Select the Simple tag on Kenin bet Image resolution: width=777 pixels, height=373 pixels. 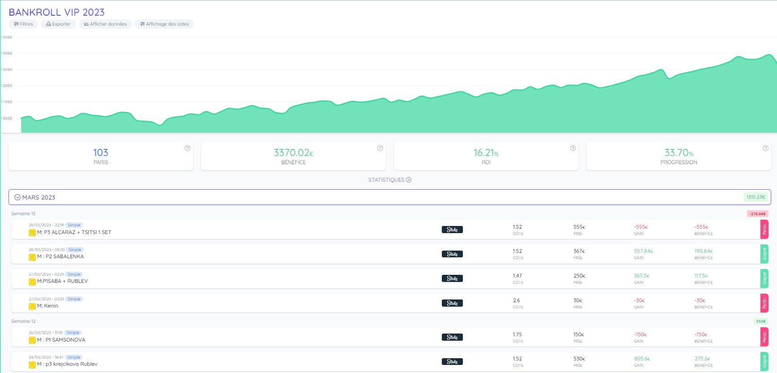pyautogui.click(x=74, y=299)
